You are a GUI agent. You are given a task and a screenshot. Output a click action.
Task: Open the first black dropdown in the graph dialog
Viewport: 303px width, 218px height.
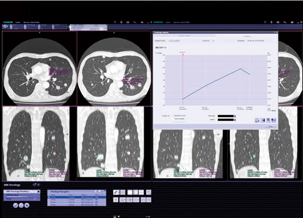(x=227, y=116)
